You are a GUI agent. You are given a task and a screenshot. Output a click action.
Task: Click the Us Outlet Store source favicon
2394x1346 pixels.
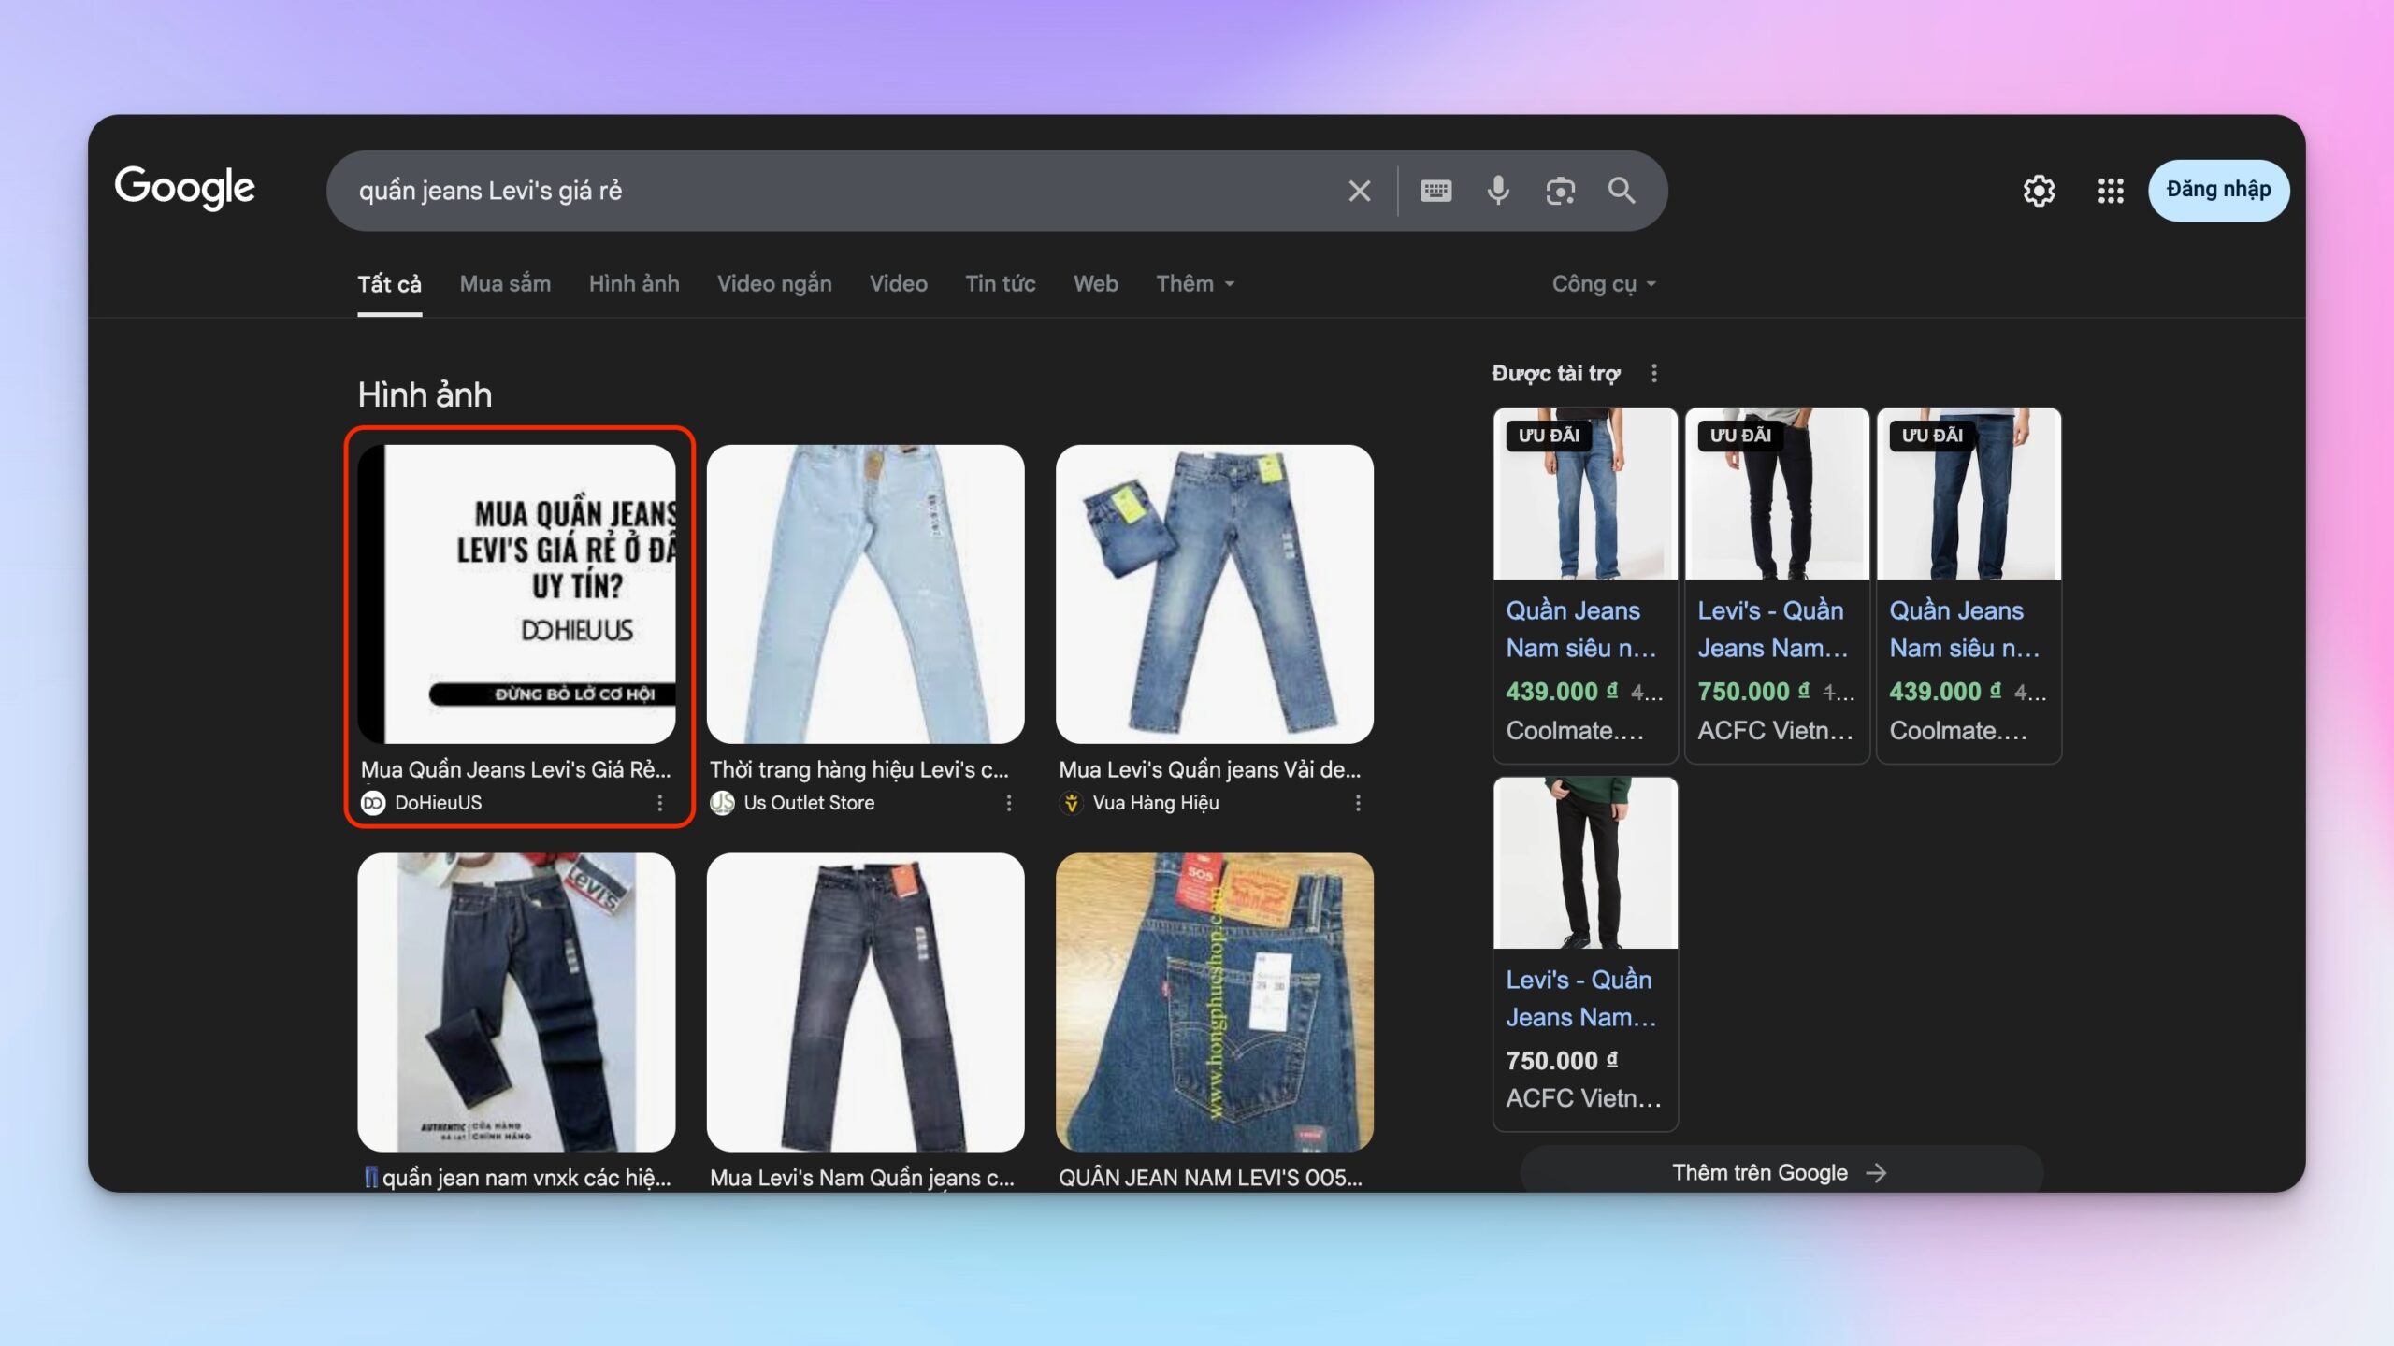tap(722, 803)
